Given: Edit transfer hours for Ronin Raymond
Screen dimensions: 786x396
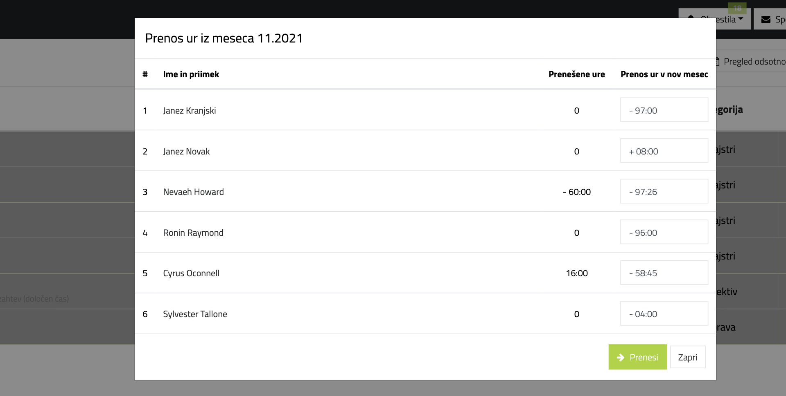Looking at the screenshot, I should (x=664, y=232).
